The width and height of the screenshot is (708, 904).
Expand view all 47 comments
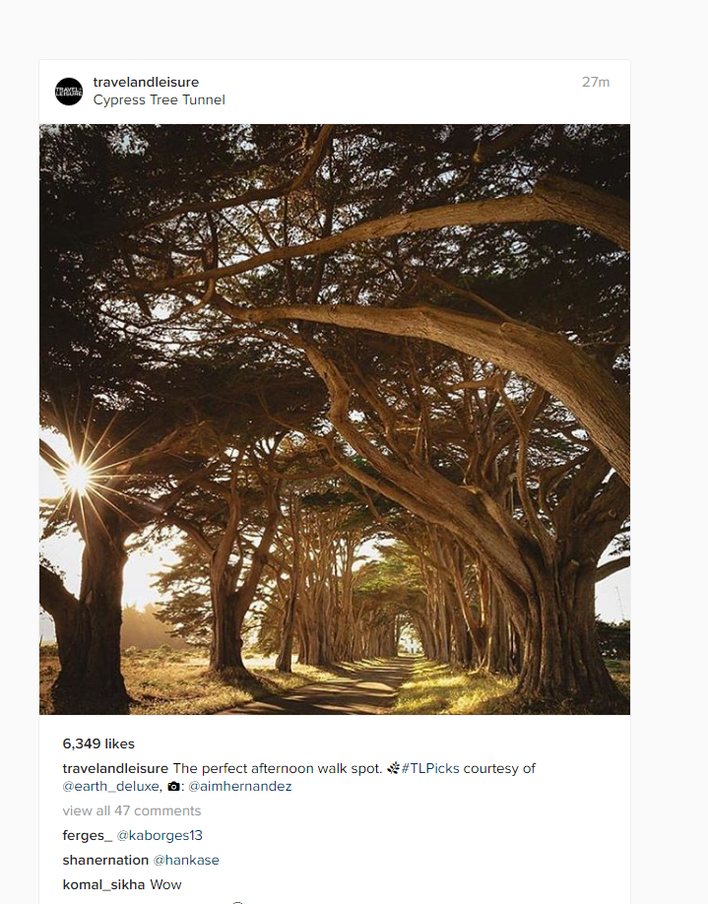131,810
